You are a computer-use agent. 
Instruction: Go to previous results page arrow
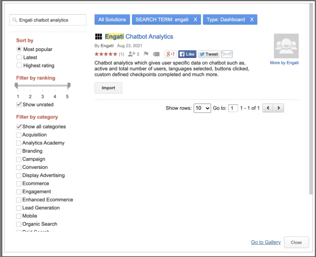pyautogui.click(x=268, y=108)
